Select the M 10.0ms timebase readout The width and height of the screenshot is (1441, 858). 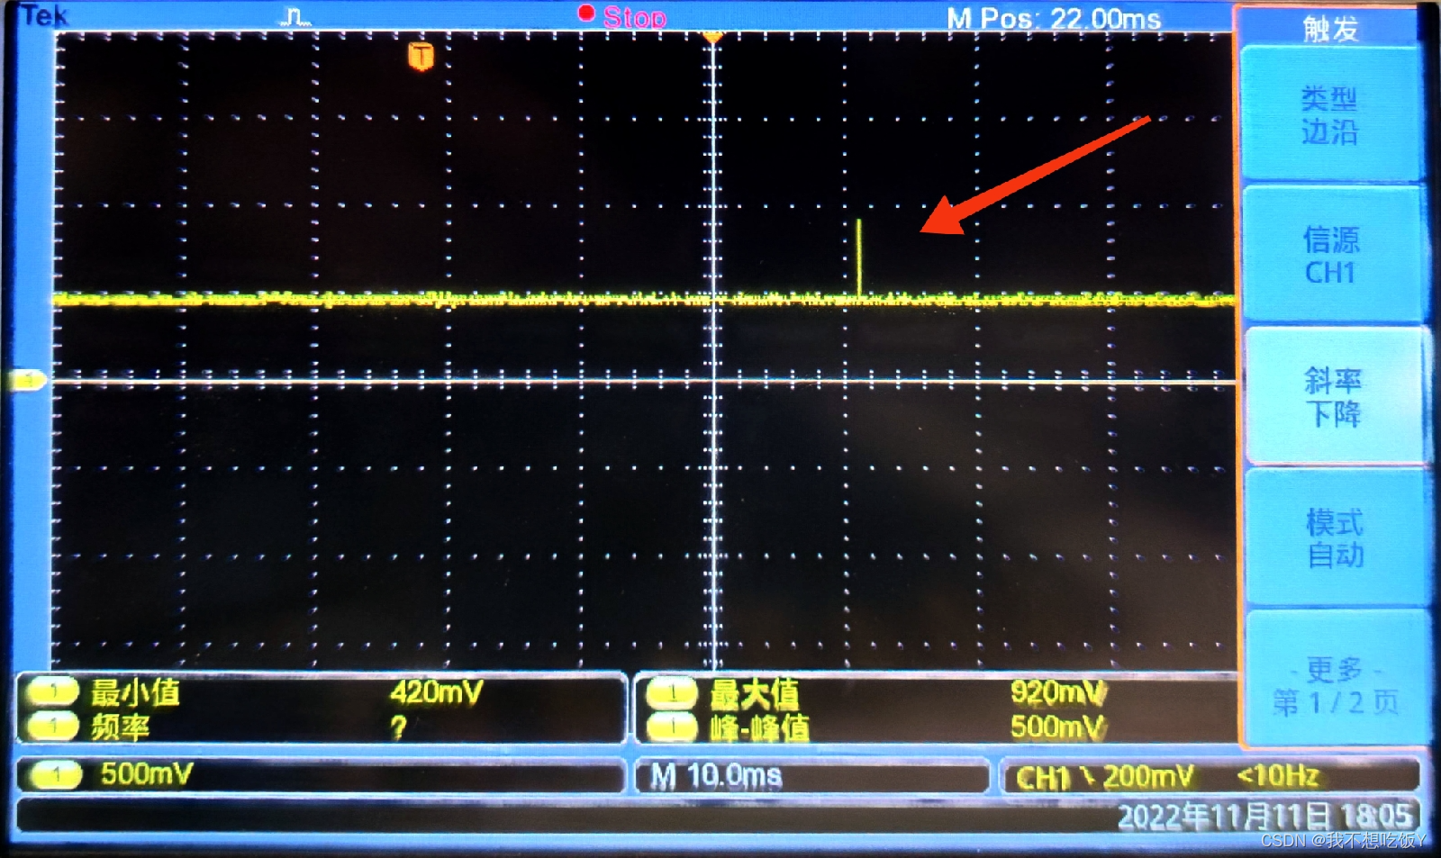click(x=716, y=775)
